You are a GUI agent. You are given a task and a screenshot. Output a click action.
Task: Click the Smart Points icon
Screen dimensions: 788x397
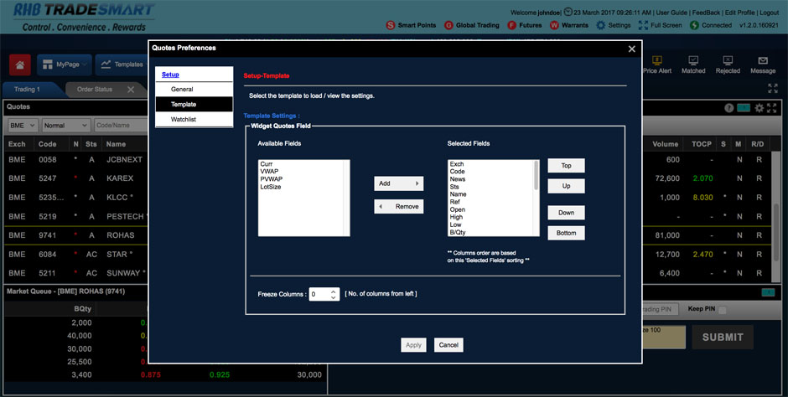pyautogui.click(x=391, y=25)
